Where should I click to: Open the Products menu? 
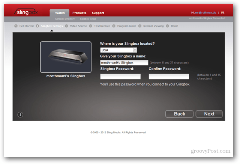point(79,13)
